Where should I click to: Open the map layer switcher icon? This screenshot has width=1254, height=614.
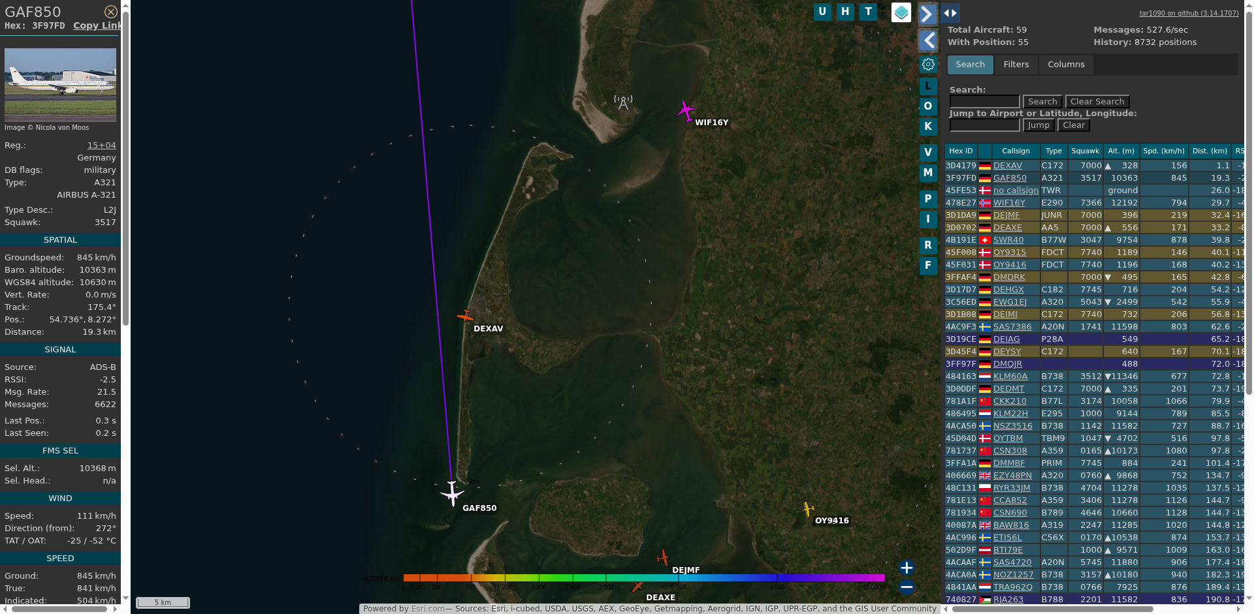tap(901, 12)
